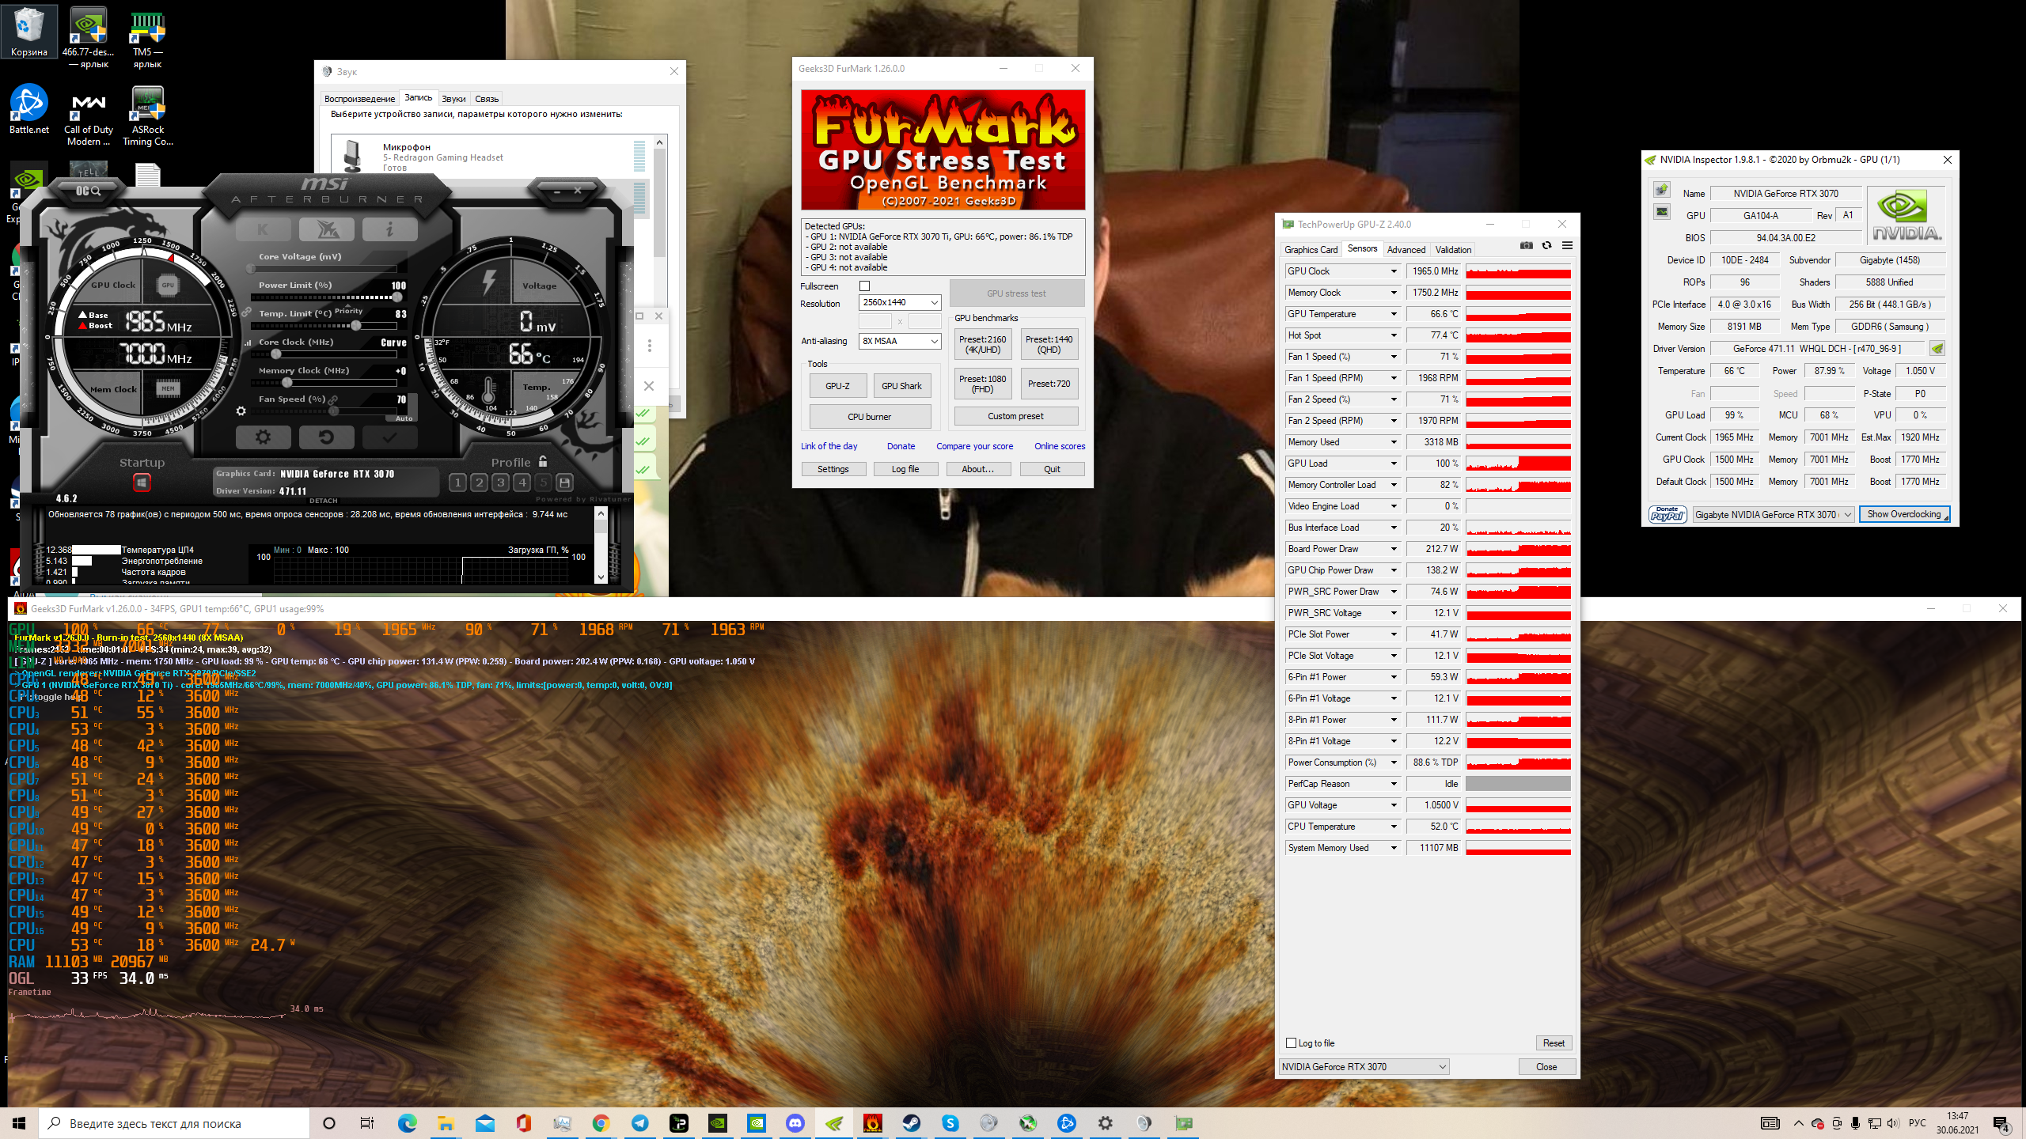This screenshot has width=2026, height=1139.
Task: Click the save profile floppy icon
Action: (564, 482)
